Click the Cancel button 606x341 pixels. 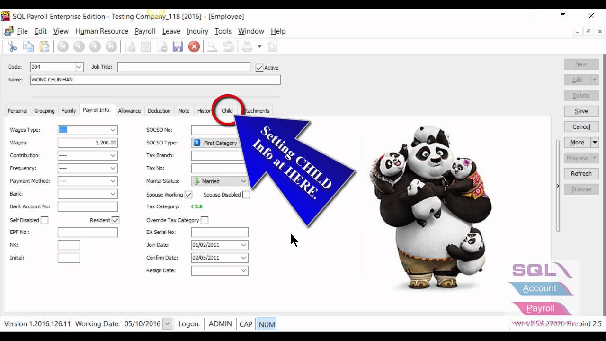[581, 127]
